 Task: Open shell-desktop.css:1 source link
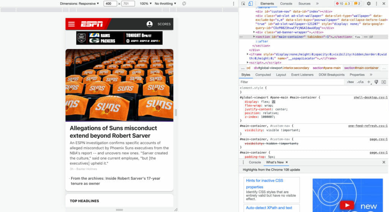point(370,98)
